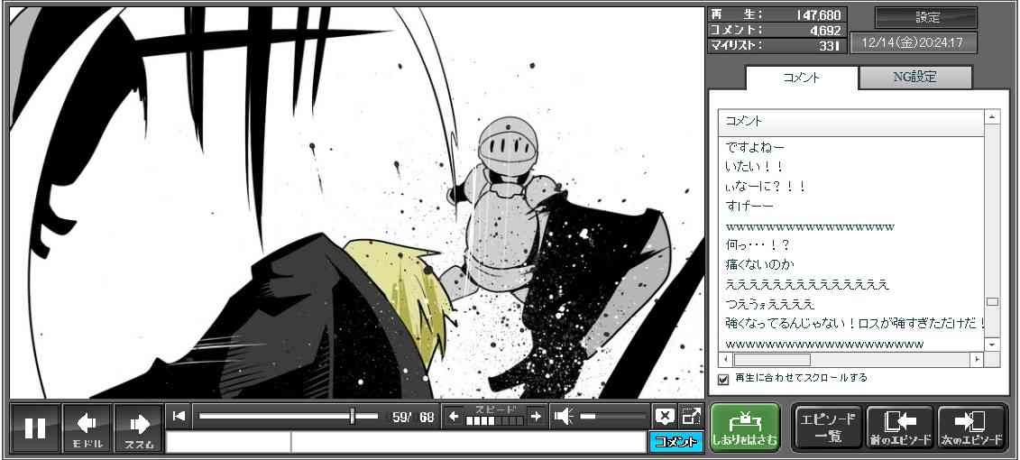This screenshot has height=460, width=1020.
Task: Toggle auto-scroll with playback checkbox
Action: pos(723,379)
